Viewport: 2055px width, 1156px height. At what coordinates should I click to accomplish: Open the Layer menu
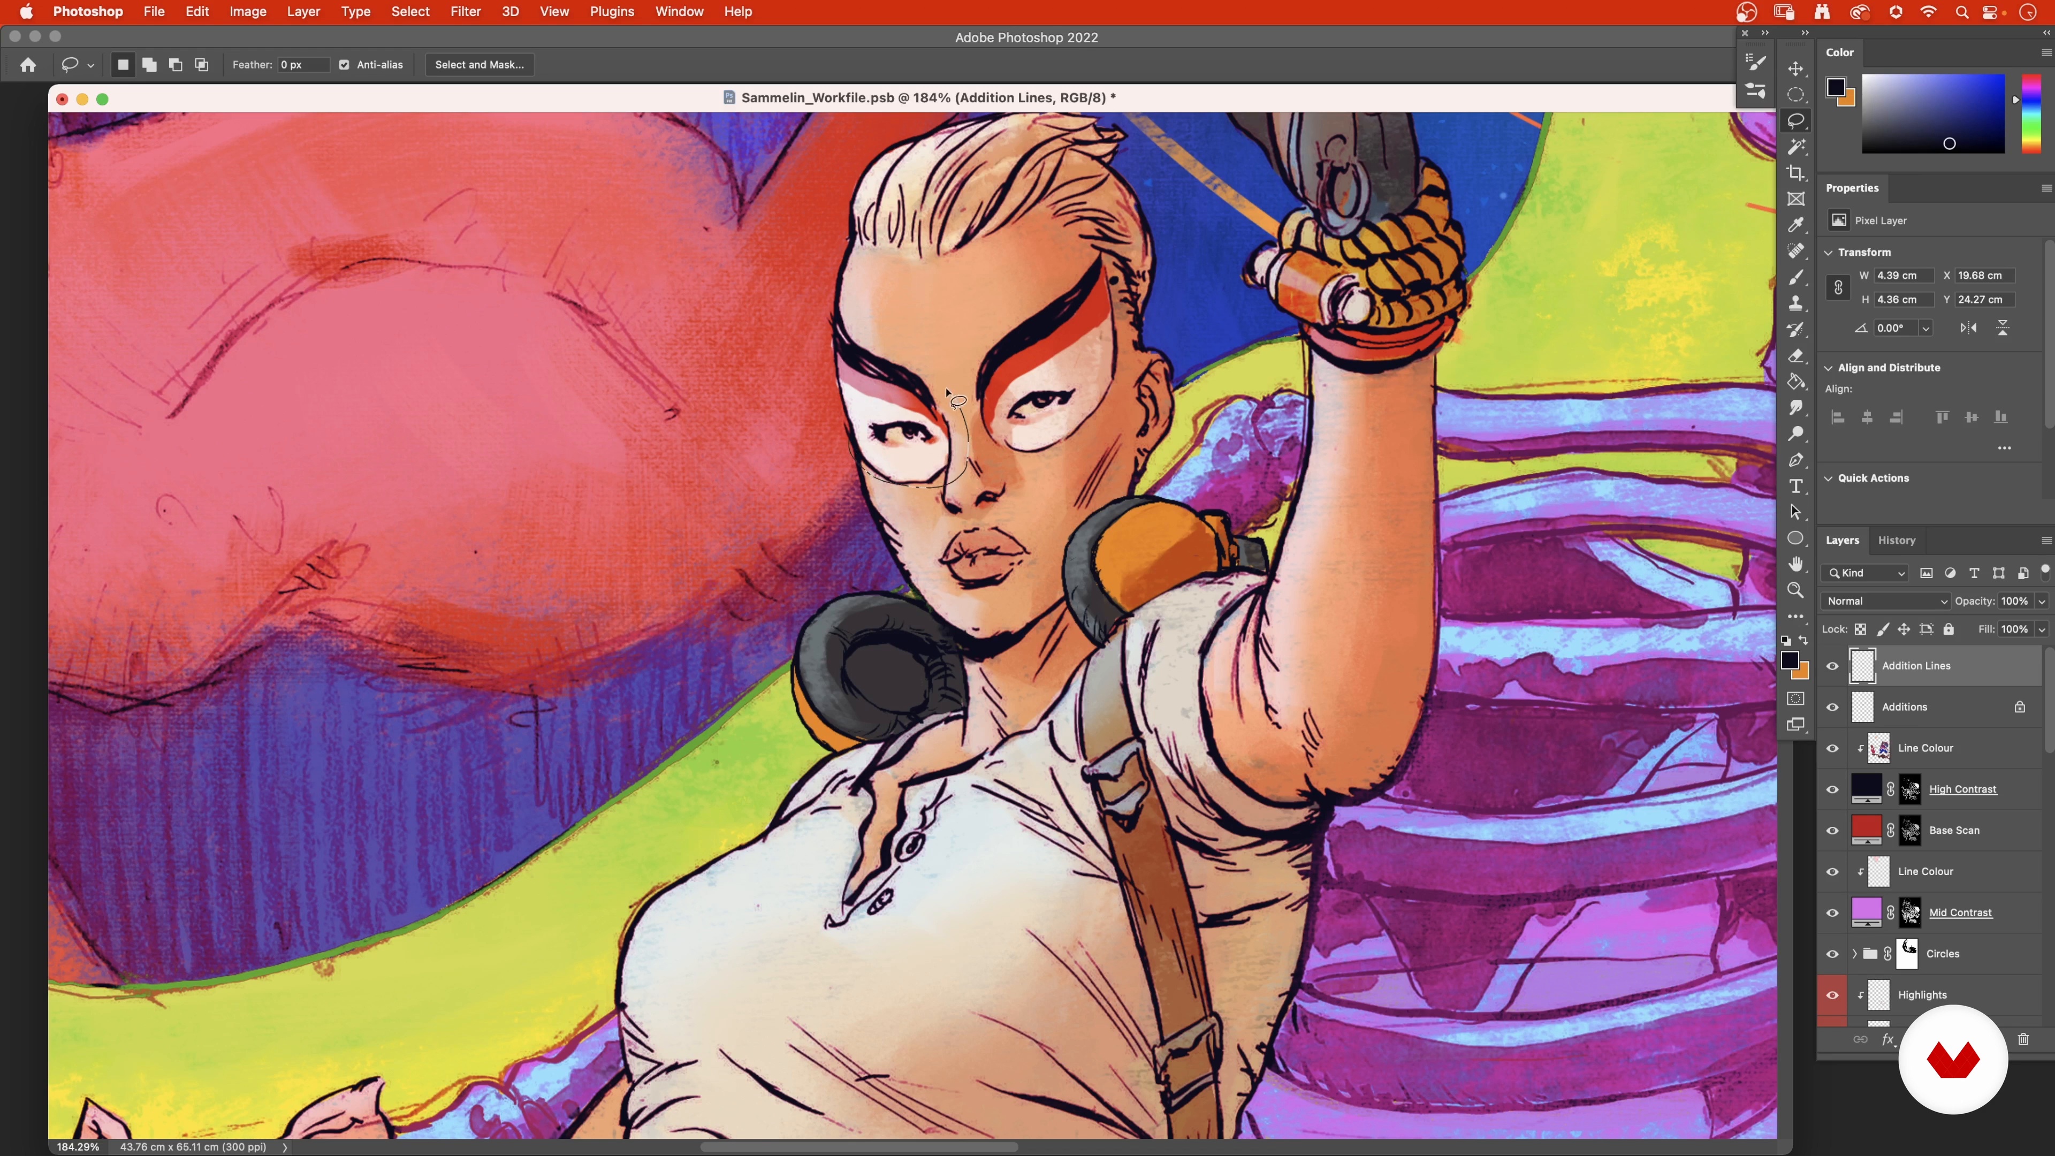coord(303,11)
